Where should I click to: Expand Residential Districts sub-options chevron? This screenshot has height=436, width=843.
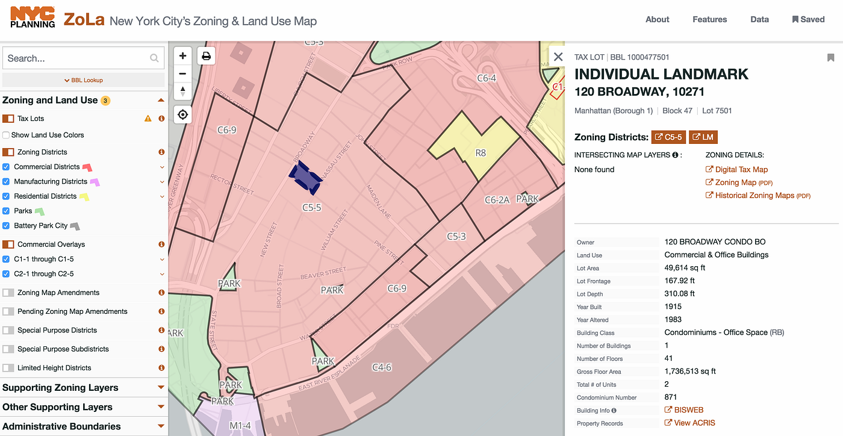[162, 196]
